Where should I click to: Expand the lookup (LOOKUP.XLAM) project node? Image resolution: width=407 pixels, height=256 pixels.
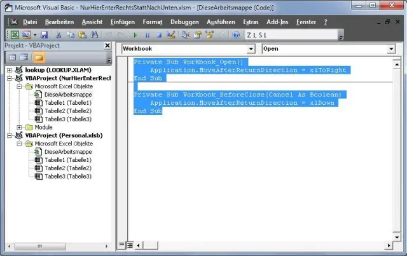tap(10, 69)
